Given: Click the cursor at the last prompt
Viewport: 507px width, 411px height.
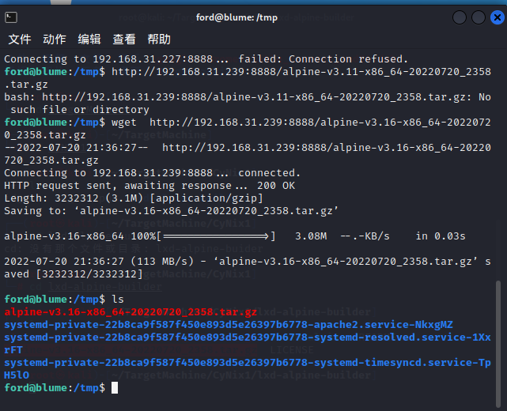Looking at the screenshot, I should tap(115, 388).
